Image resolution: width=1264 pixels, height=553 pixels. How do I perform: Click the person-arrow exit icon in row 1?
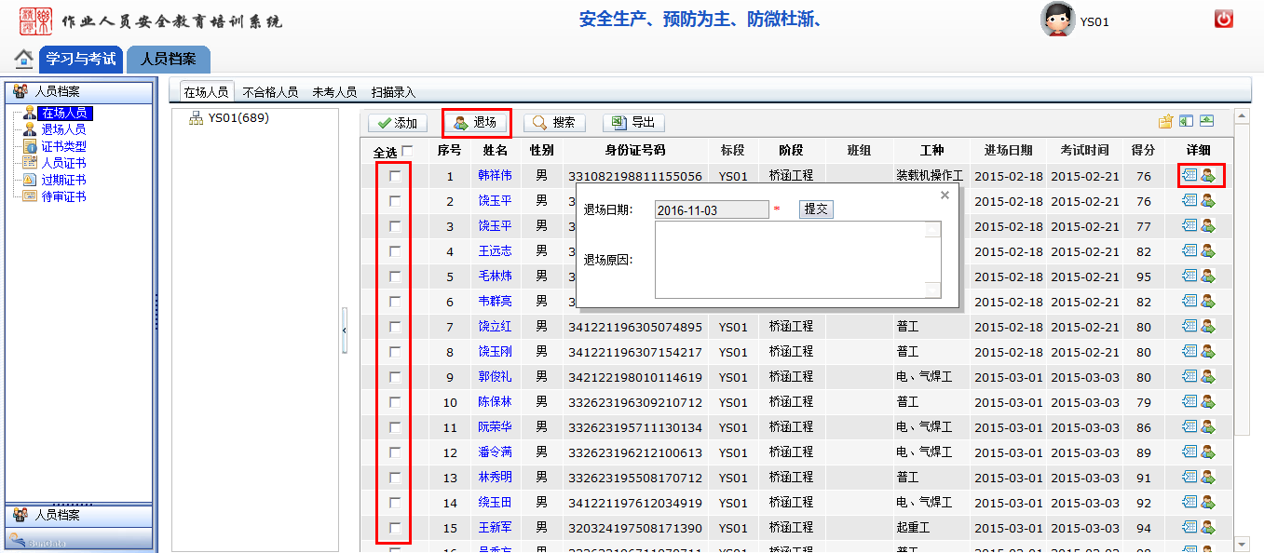coord(1208,174)
